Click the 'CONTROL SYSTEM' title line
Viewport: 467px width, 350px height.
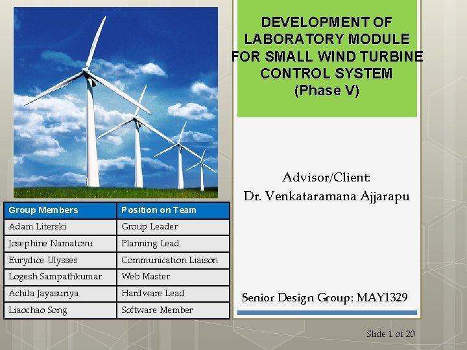(326, 73)
